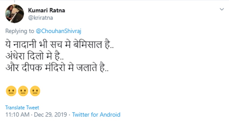The height and width of the screenshot is (124, 229).
Task: Open the Twitter for Android source link
Action: (x=96, y=115)
